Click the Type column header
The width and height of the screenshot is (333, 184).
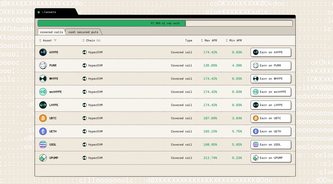pyautogui.click(x=189, y=40)
